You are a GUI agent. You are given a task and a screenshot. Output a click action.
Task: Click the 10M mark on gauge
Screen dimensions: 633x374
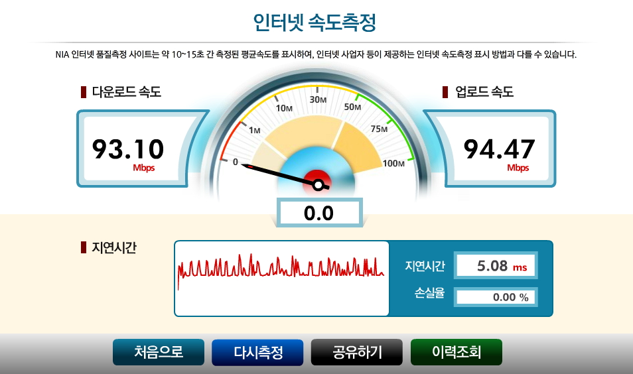284,108
